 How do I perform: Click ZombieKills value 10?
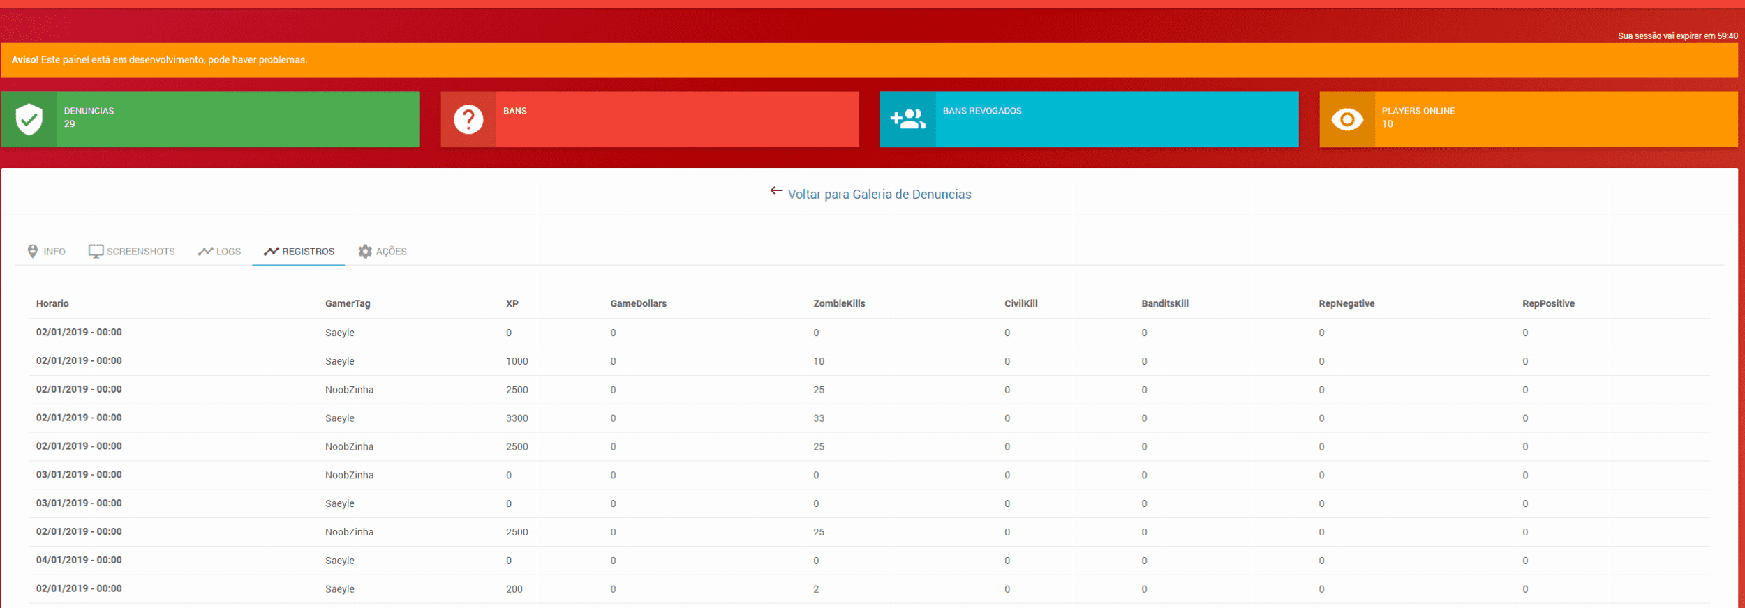pos(819,361)
